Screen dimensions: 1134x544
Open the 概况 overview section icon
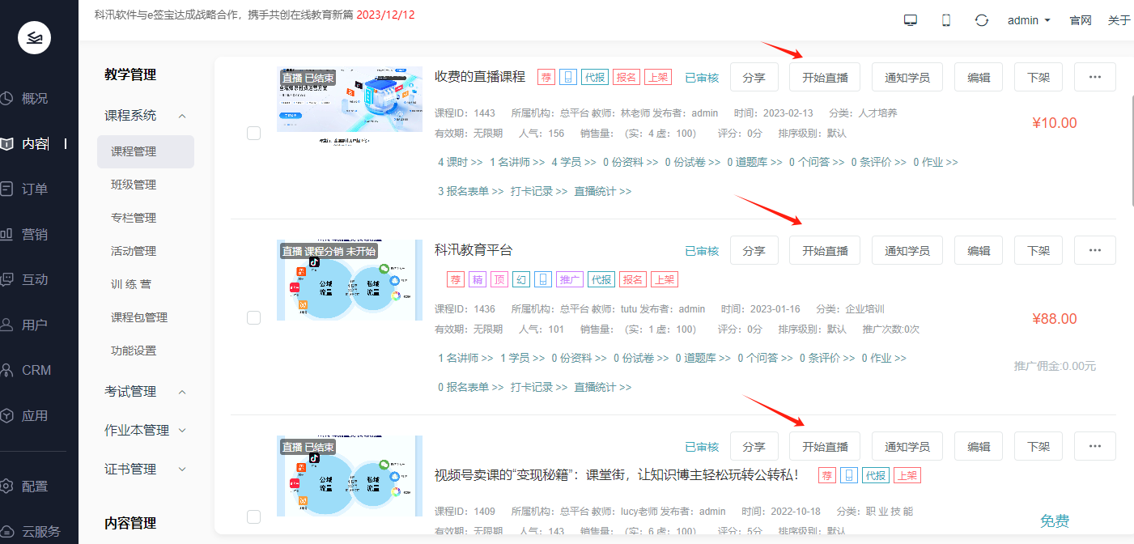click(x=7, y=99)
